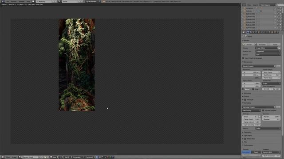The width and height of the screenshot is (284, 159).
Task: Select the Object Data properties tab icon
Action: (x=267, y=32)
